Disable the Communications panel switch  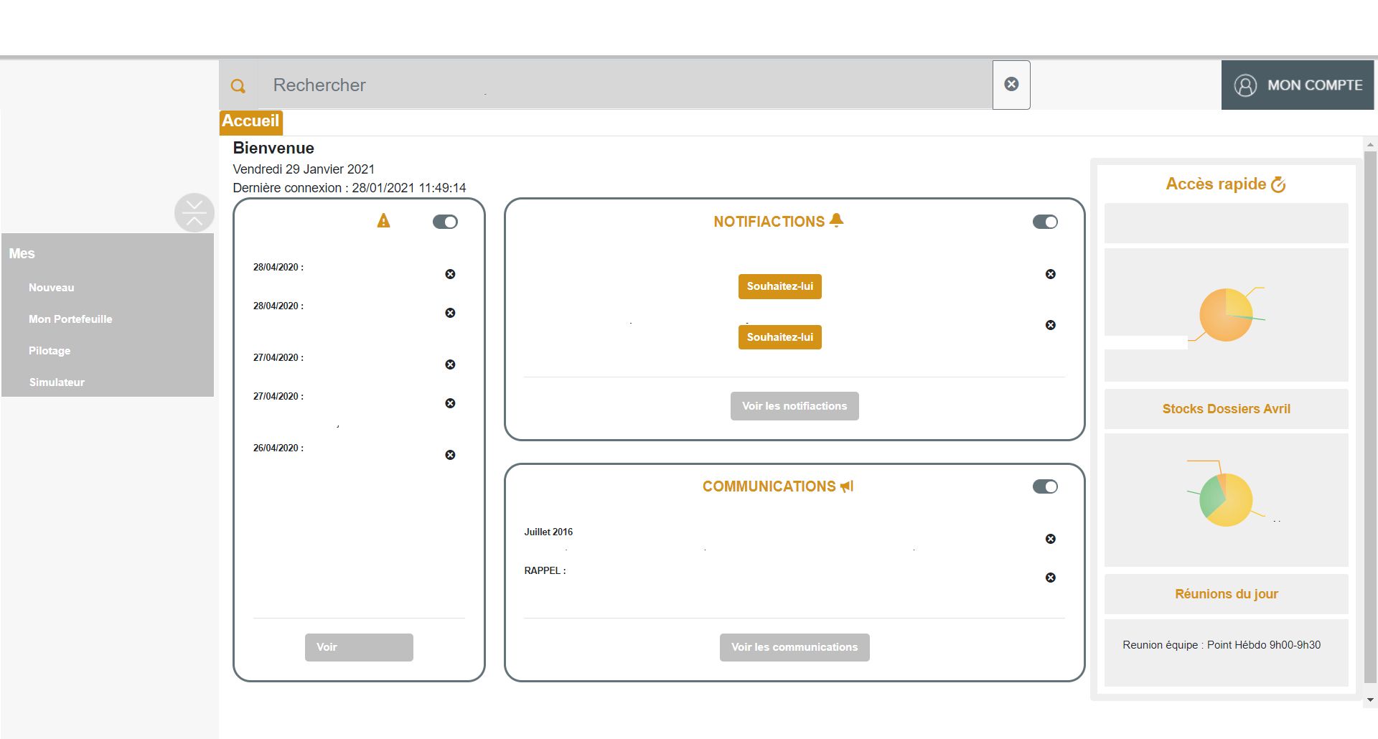pos(1045,486)
